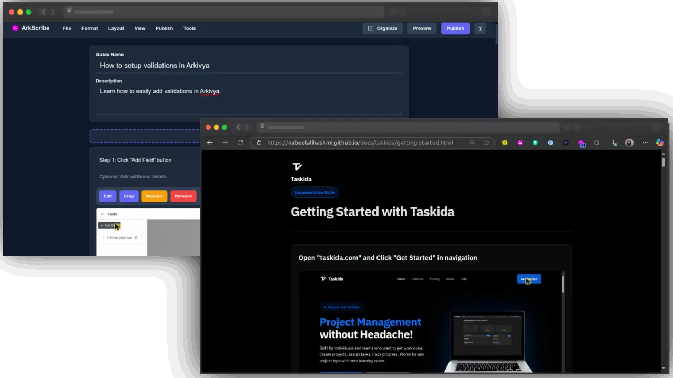Click the ArkScribe logo icon
This screenshot has width=673, height=378.
coord(15,28)
